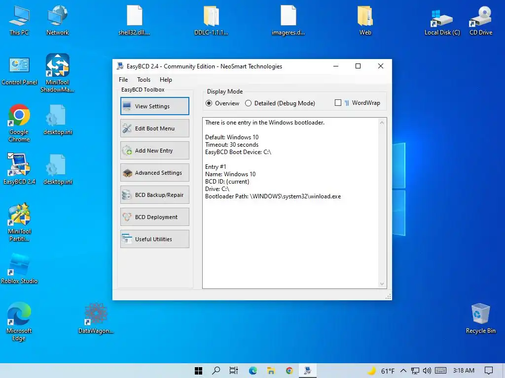The height and width of the screenshot is (378, 505).
Task: Select desktop.ini beside EasyBCD 2.4
Action: tap(58, 169)
